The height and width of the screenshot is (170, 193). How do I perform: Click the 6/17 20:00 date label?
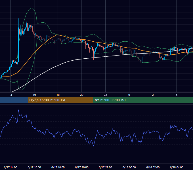point(82,167)
